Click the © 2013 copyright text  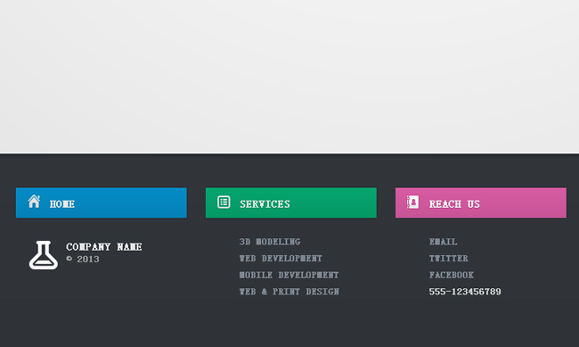click(83, 260)
